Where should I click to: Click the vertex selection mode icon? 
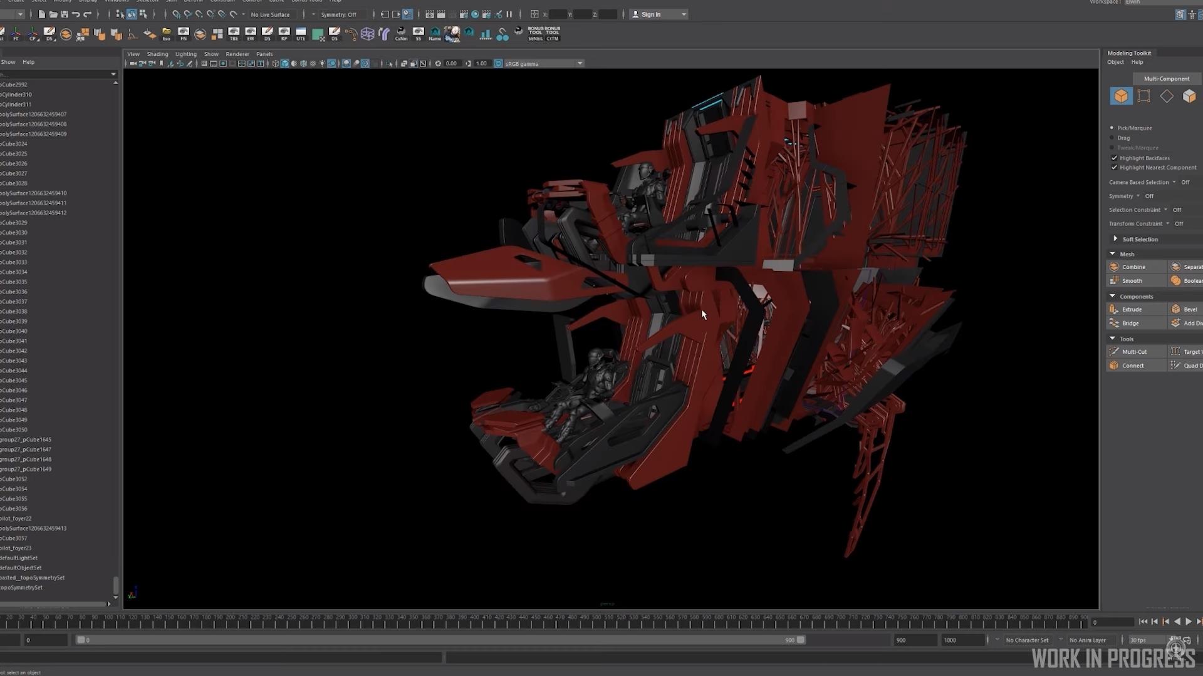1143,96
